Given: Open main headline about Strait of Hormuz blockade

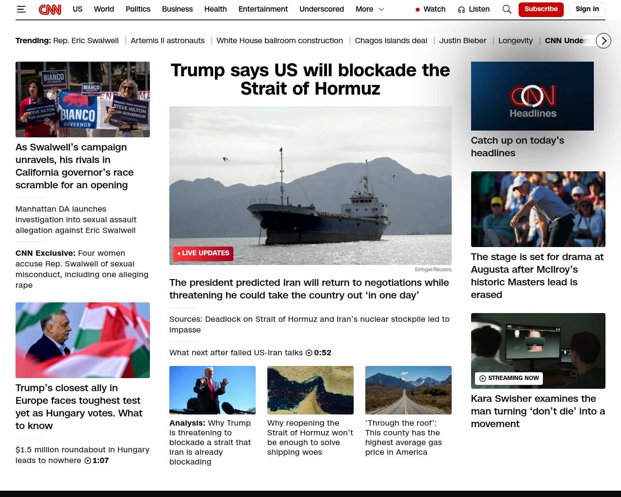Looking at the screenshot, I should click(310, 79).
